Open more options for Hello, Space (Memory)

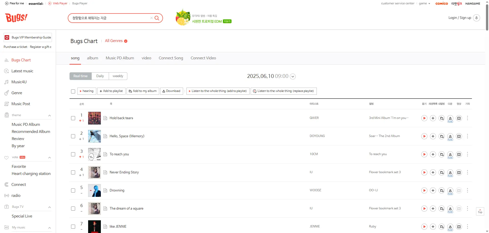coord(467,136)
